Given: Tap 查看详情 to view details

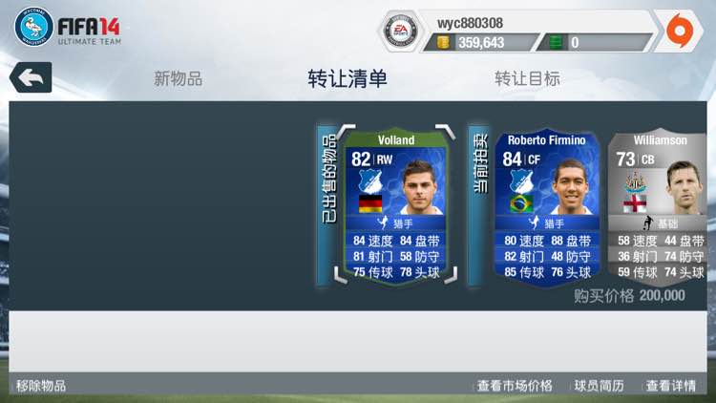Looking at the screenshot, I should click(671, 386).
